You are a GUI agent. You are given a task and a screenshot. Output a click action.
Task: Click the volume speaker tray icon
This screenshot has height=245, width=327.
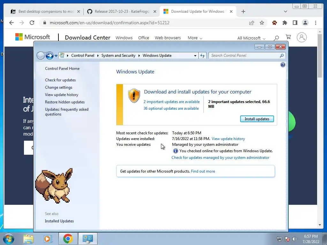(x=295, y=239)
